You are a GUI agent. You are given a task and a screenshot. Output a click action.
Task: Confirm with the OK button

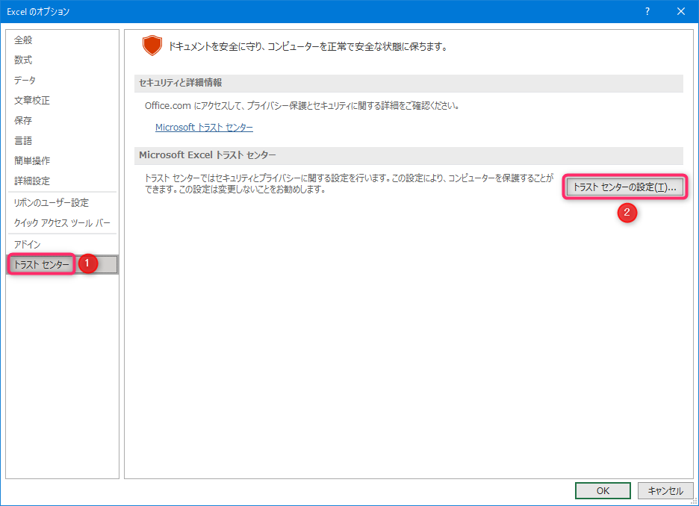603,491
